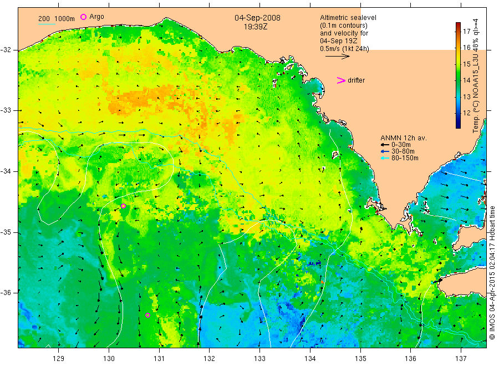The image size is (499, 366).
Task: Click the 0.5m/s velocity scale arrow
Action: 337,57
